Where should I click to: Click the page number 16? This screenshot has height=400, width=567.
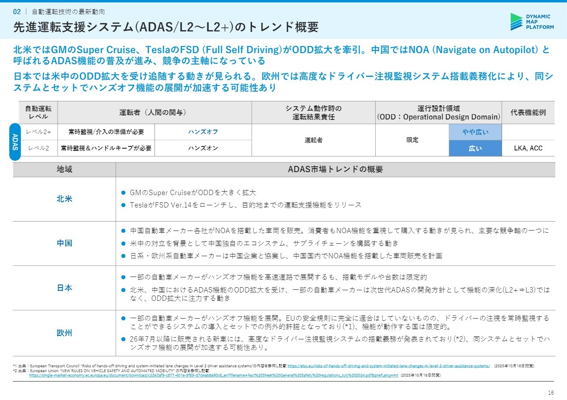coord(551,392)
